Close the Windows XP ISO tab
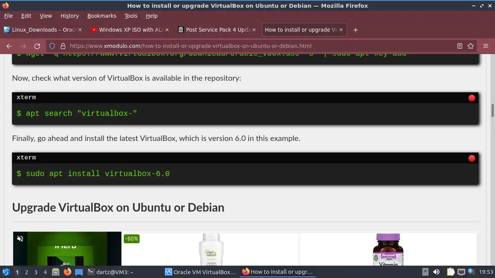The height and width of the screenshot is (278, 495). (x=167, y=30)
